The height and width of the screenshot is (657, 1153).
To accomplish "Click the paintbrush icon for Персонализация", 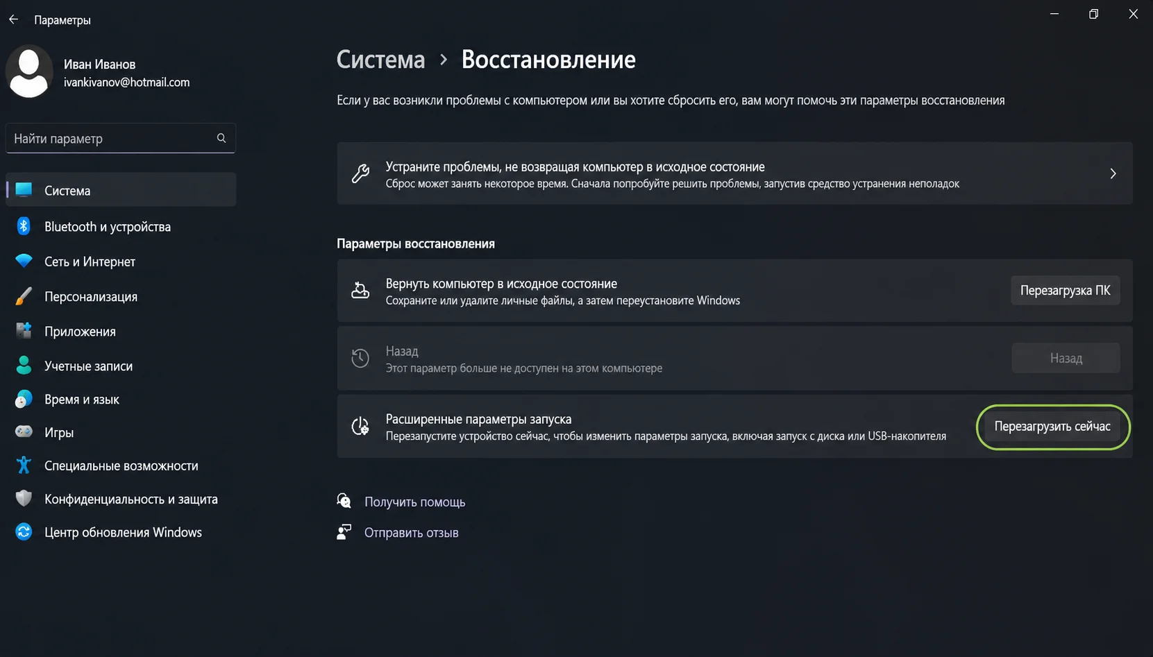I will (24, 296).
